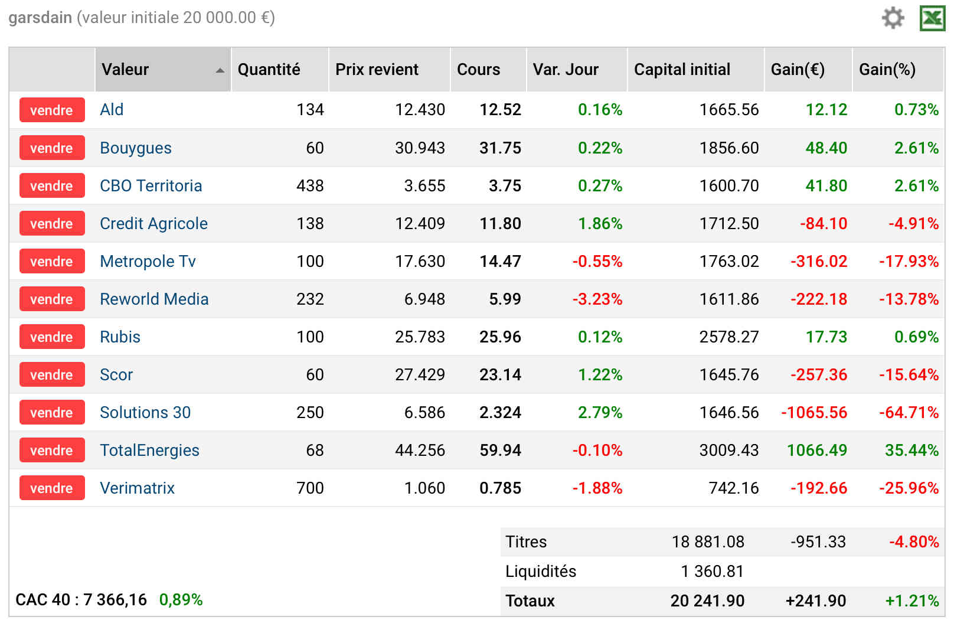The image size is (954, 620).
Task: Select Liquidités amount 1 360.81
Action: pos(712,572)
